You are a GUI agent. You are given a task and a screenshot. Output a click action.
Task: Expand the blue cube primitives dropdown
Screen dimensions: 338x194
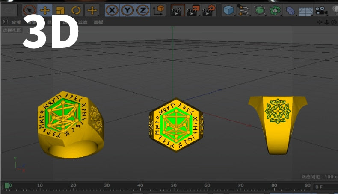(229, 10)
